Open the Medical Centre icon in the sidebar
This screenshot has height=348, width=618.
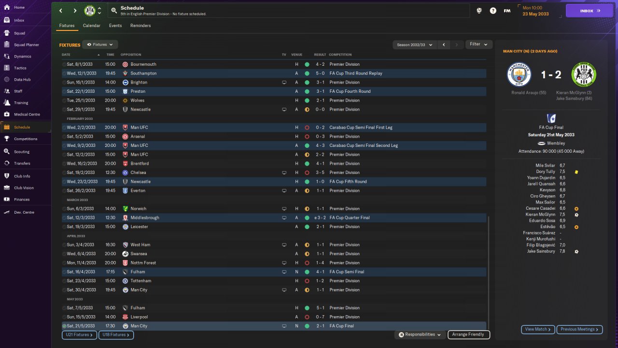(7, 115)
